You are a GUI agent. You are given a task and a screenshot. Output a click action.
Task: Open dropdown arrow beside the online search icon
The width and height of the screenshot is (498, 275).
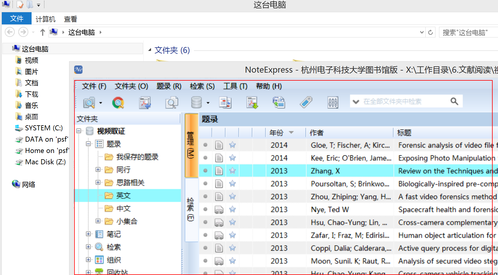pos(101,103)
